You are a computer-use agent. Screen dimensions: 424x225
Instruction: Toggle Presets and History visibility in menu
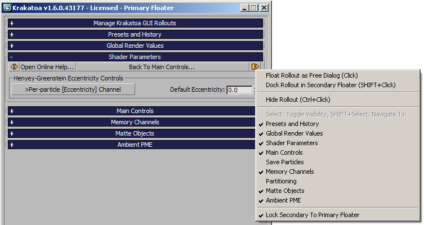pyautogui.click(x=338, y=124)
